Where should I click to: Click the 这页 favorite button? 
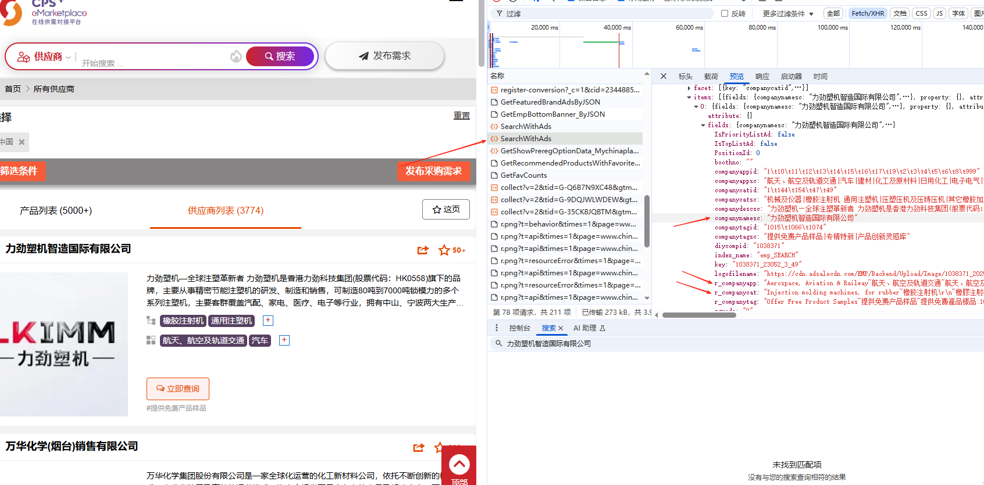tap(446, 209)
